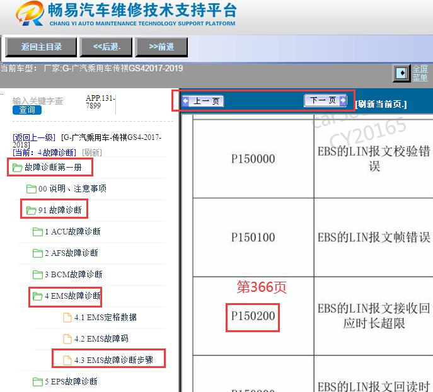This screenshot has height=392, width=433.
Task: Select the 故障诊断第一册 tree node
Action: [x=53, y=167]
